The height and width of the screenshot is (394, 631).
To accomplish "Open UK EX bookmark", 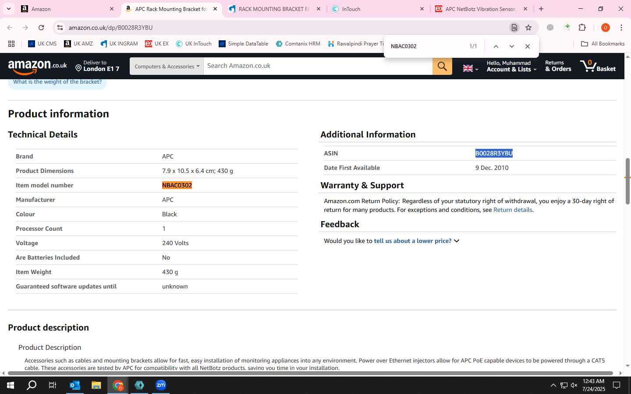I will coord(156,44).
